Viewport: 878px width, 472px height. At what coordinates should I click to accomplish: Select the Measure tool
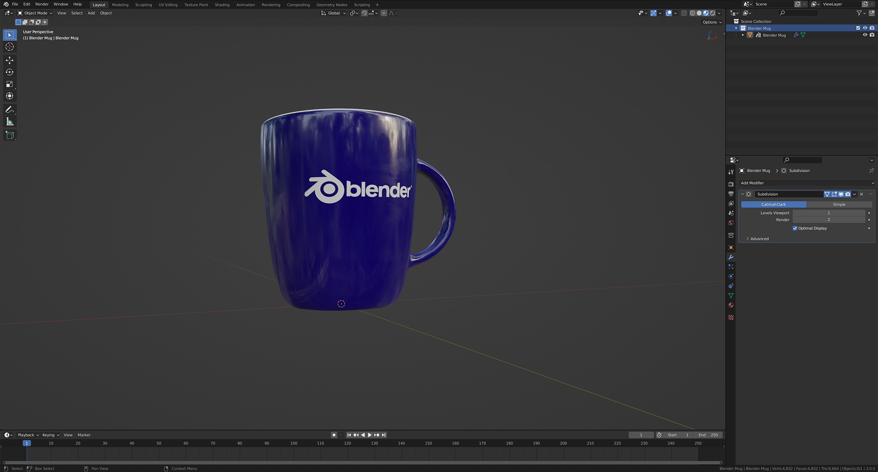tap(10, 122)
